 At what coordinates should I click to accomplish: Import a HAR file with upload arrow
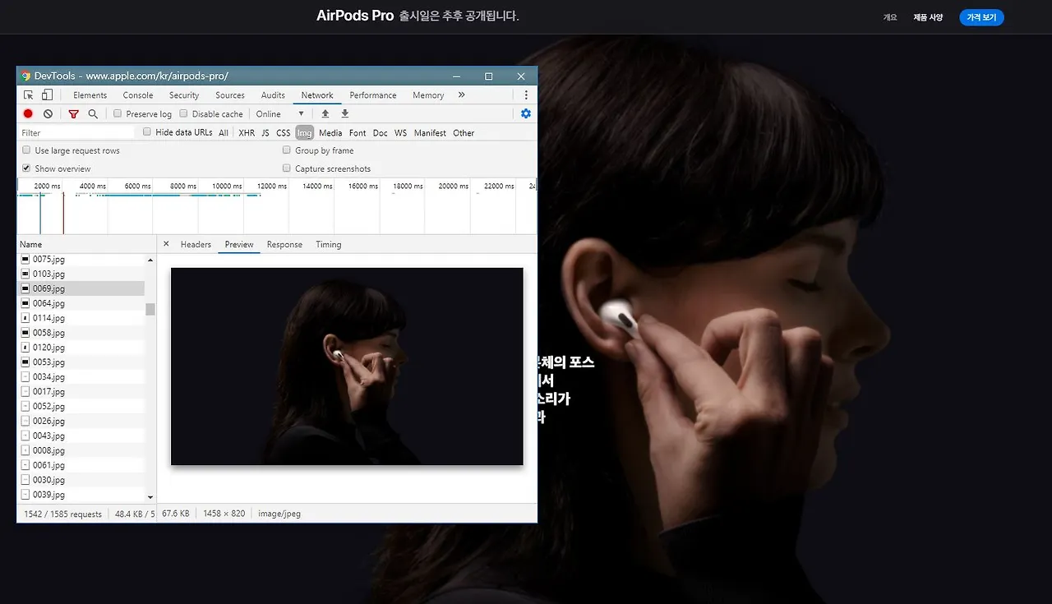pyautogui.click(x=325, y=114)
